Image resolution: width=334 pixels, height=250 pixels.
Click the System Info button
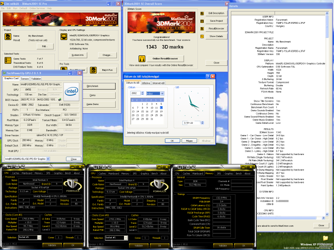click(x=78, y=55)
